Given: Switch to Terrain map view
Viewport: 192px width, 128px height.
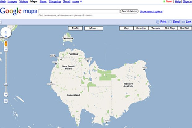Looking at the screenshot, I should coord(155,28).
